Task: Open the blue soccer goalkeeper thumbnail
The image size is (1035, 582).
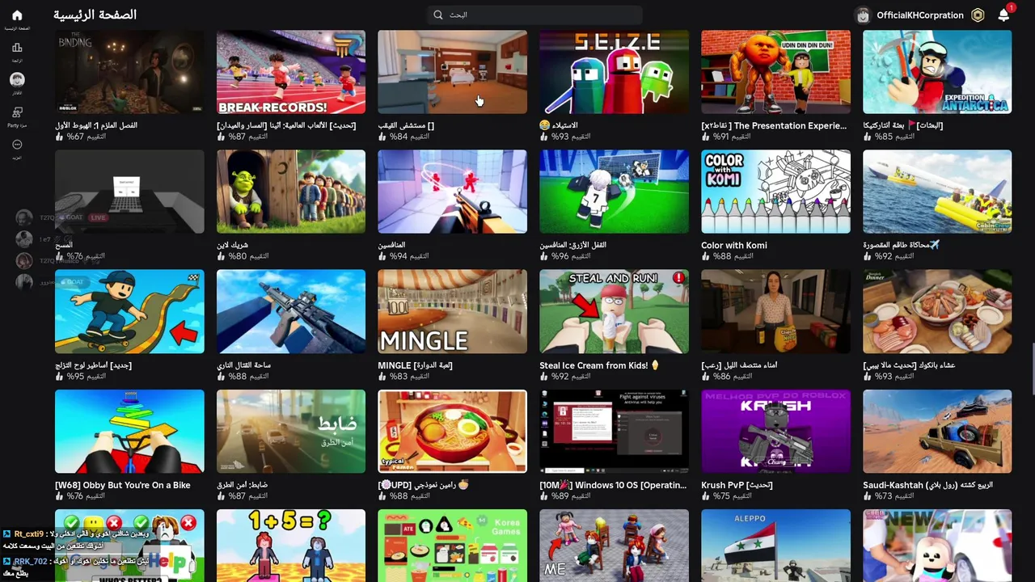Action: 615,192
